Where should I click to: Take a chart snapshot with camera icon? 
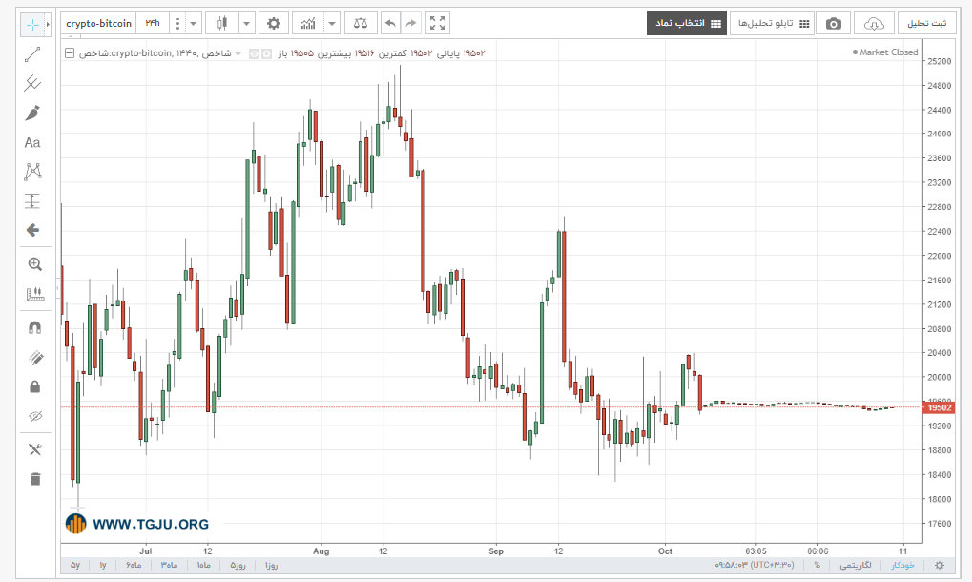834,24
